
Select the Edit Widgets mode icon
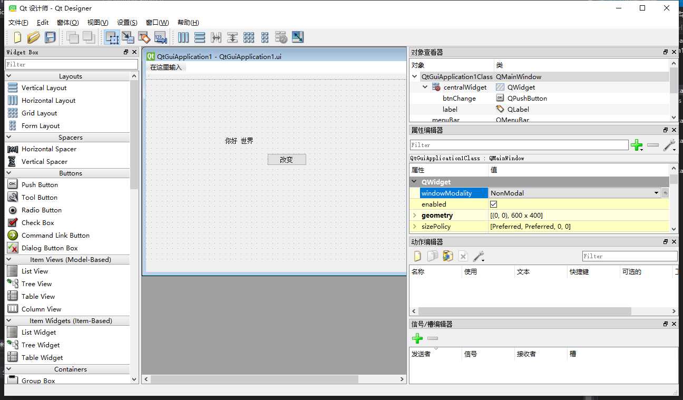(x=112, y=37)
